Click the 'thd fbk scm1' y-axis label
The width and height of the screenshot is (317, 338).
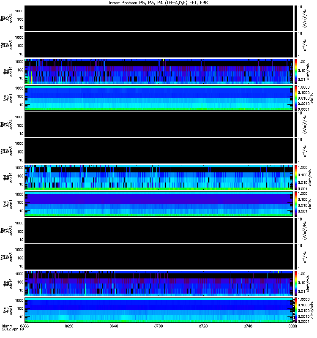pyautogui.click(x=8, y=204)
